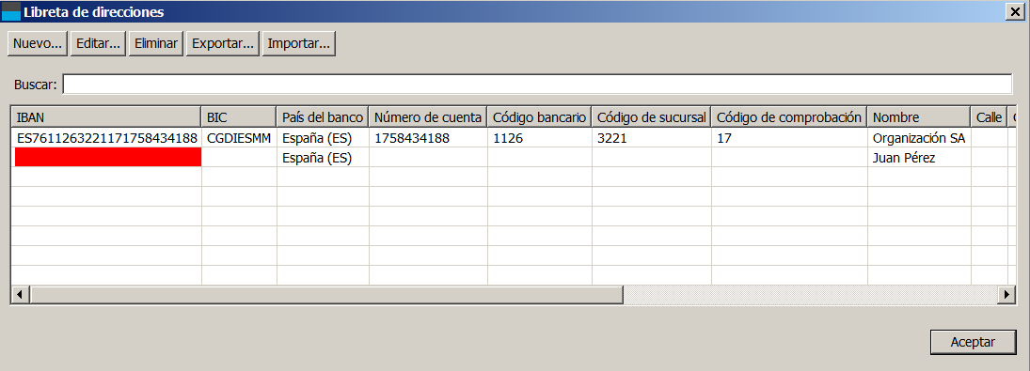Click the left scroll arrow of the table
Viewport: 1030px width, 371px height.
point(21,295)
